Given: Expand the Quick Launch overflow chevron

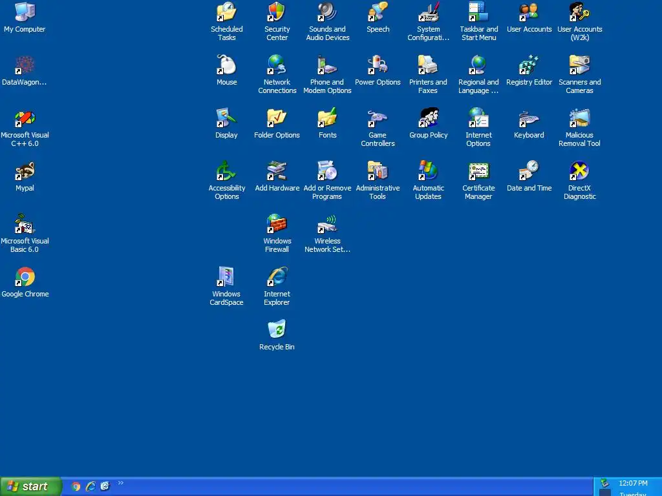Looking at the screenshot, I should [x=121, y=483].
